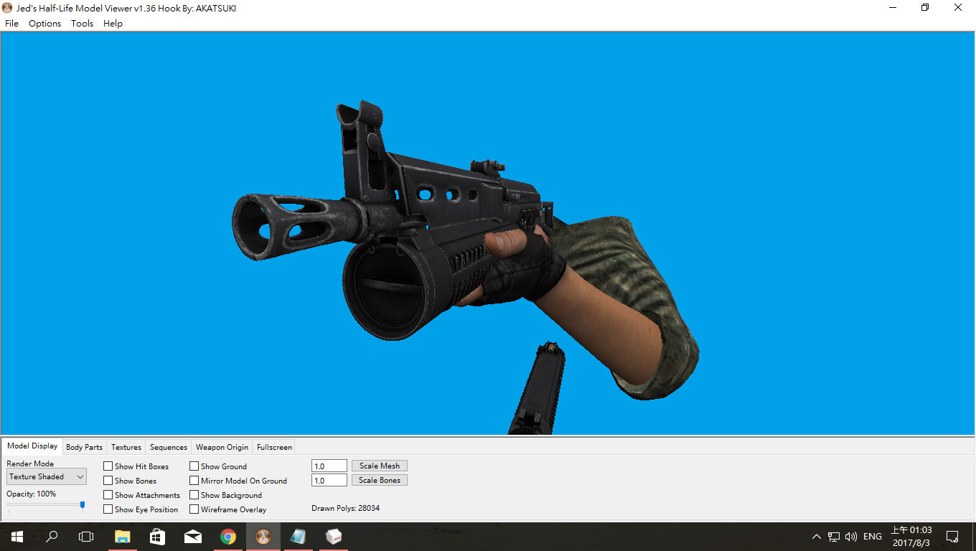Open the Tools menu

tap(82, 23)
